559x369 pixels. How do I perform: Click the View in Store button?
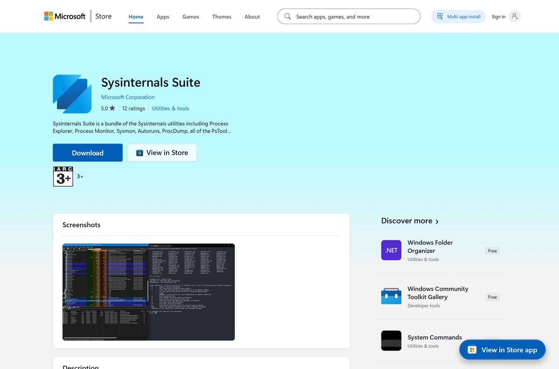click(x=162, y=153)
